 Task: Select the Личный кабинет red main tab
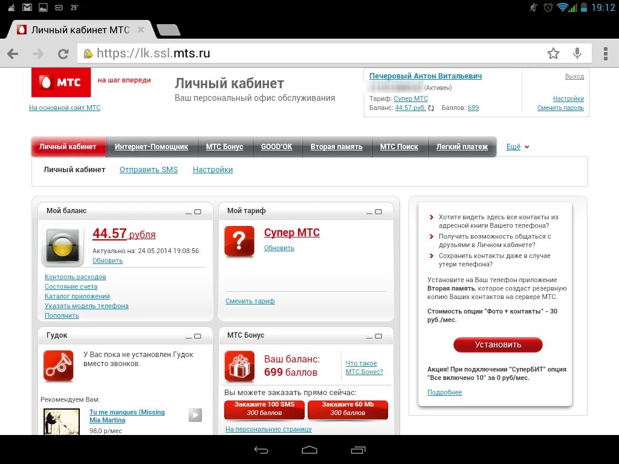pyautogui.click(x=68, y=147)
